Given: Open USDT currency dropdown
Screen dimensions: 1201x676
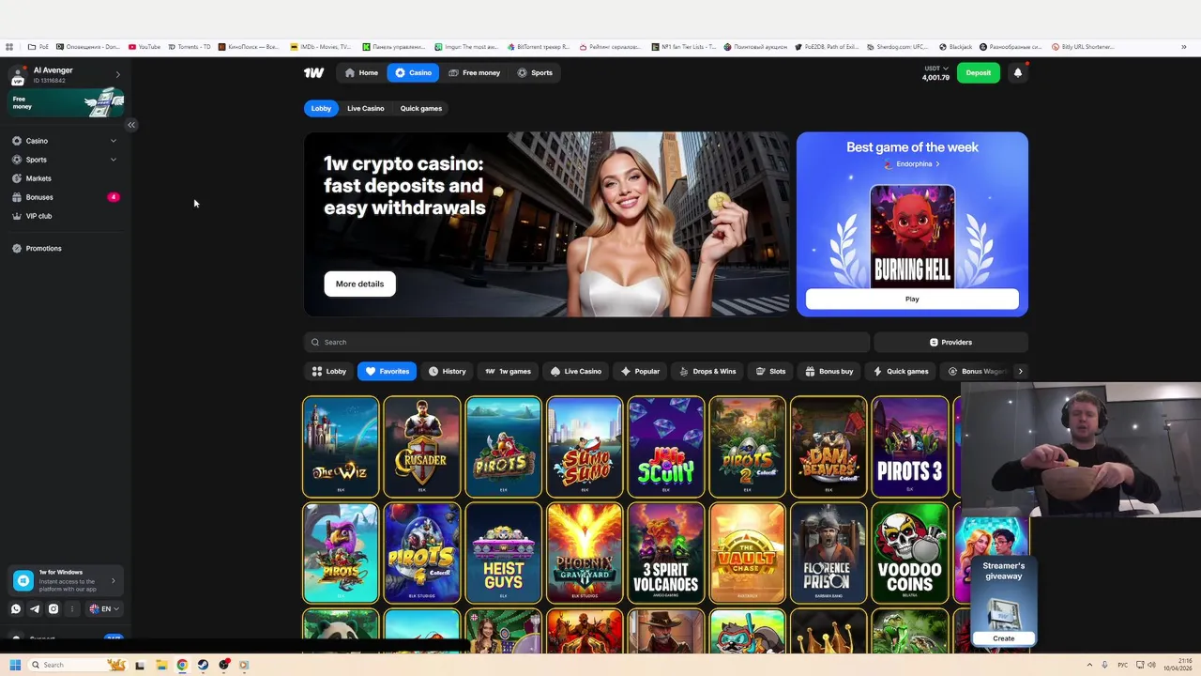Looking at the screenshot, I should (x=935, y=69).
